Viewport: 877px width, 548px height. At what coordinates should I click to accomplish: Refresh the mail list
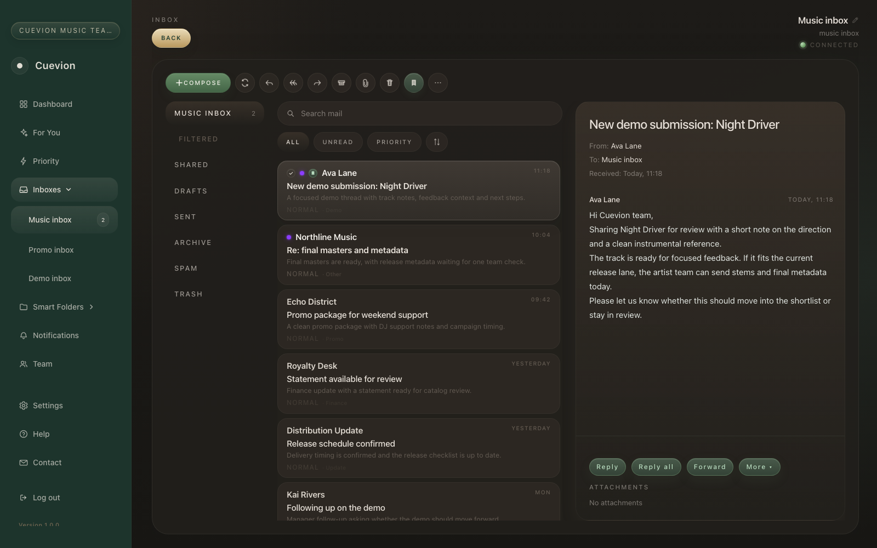[245, 83]
